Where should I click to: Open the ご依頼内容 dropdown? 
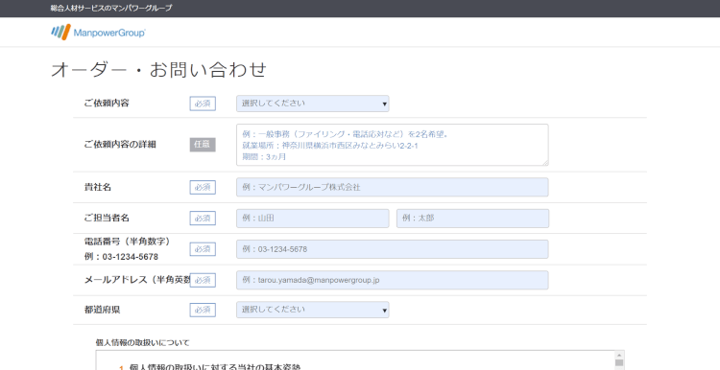313,104
